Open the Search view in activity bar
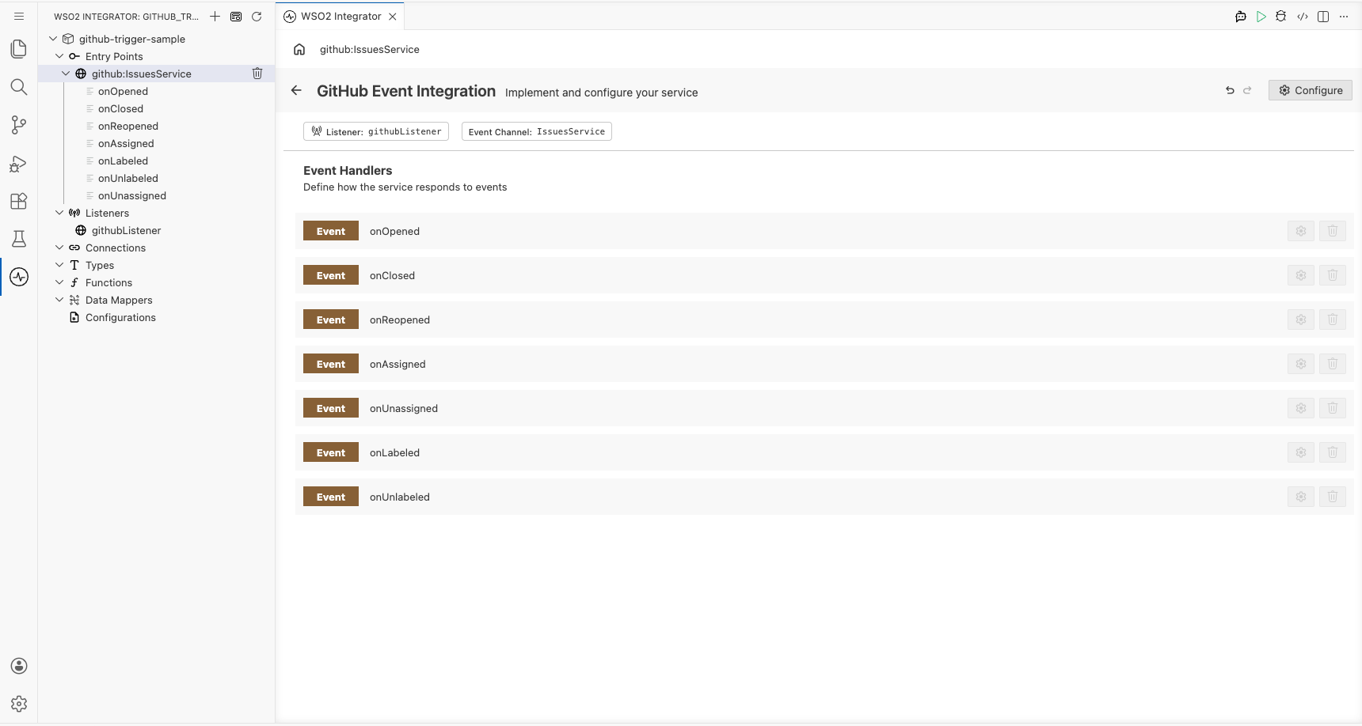The height and width of the screenshot is (726, 1362). click(19, 87)
